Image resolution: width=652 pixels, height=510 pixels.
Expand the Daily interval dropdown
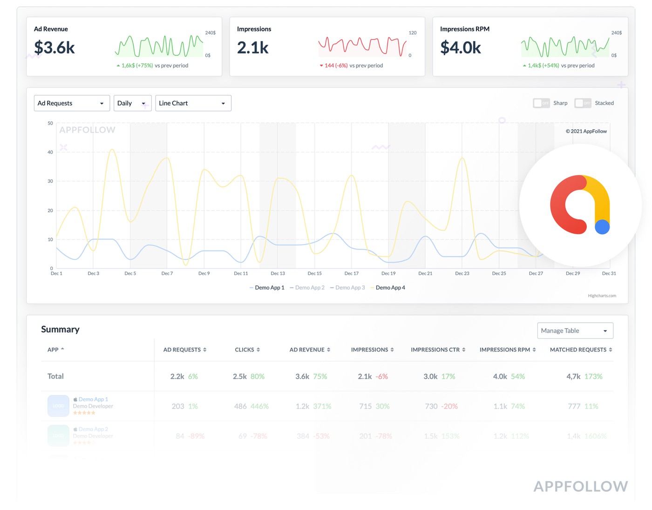pos(132,103)
